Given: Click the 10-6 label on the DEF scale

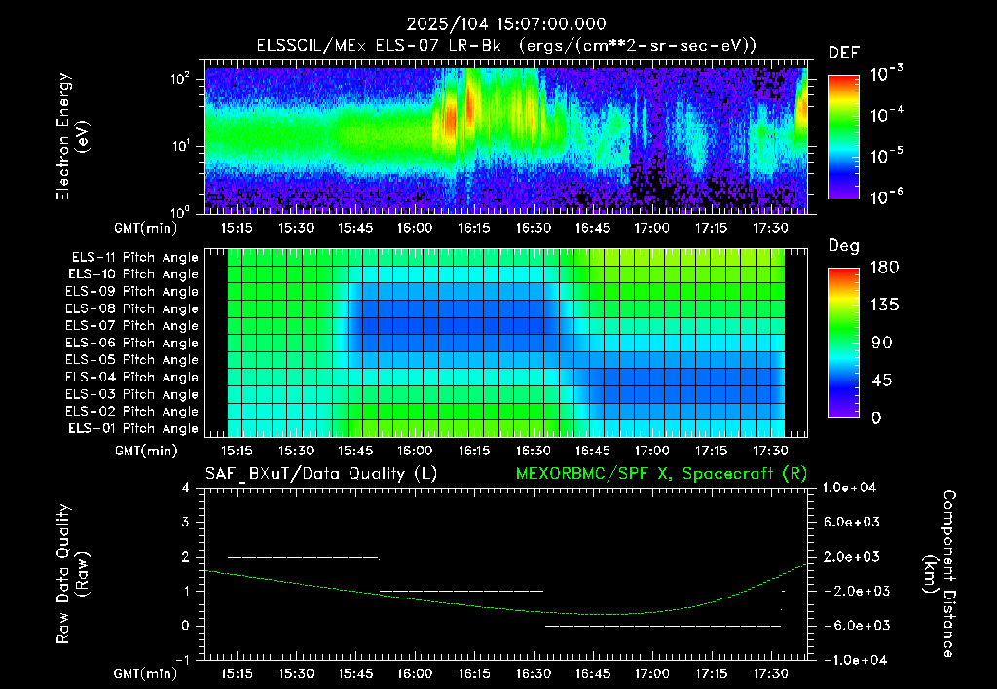Looking at the screenshot, I should point(886,198).
